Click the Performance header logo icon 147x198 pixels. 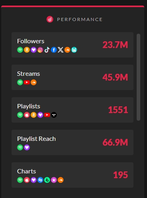click(x=50, y=19)
